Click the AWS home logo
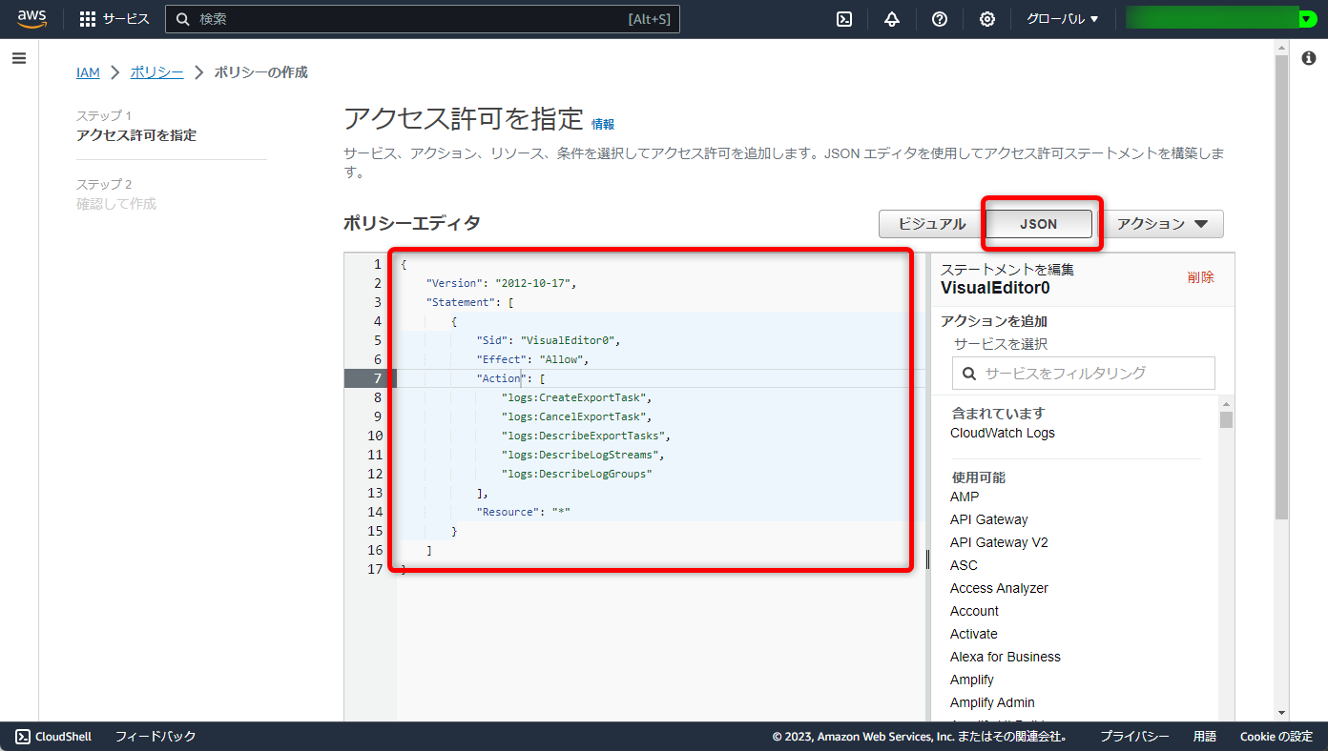Viewport: 1328px width, 751px height. tap(30, 18)
